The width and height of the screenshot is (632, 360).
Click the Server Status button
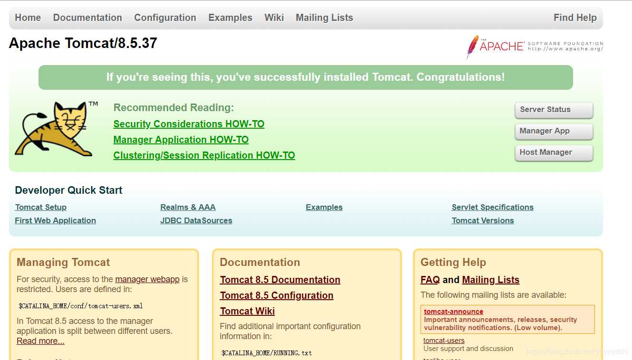pyautogui.click(x=554, y=110)
